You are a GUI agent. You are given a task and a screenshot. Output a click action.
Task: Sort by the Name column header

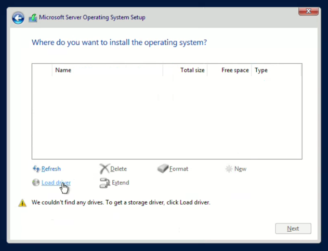[63, 70]
